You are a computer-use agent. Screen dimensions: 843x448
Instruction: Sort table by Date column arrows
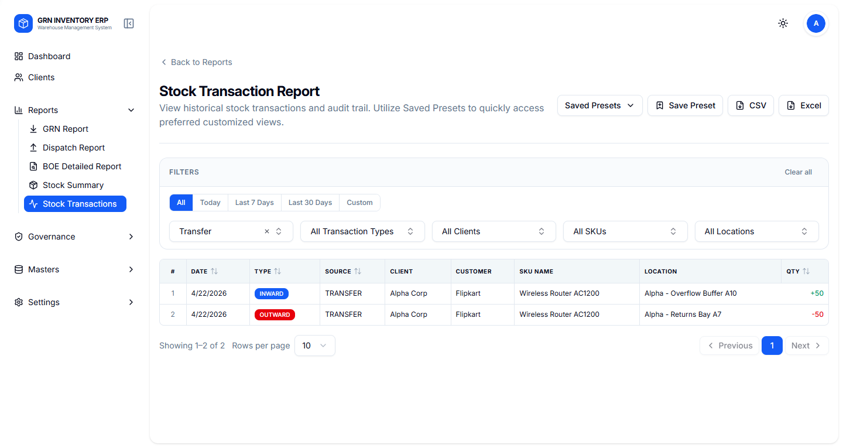coord(214,271)
